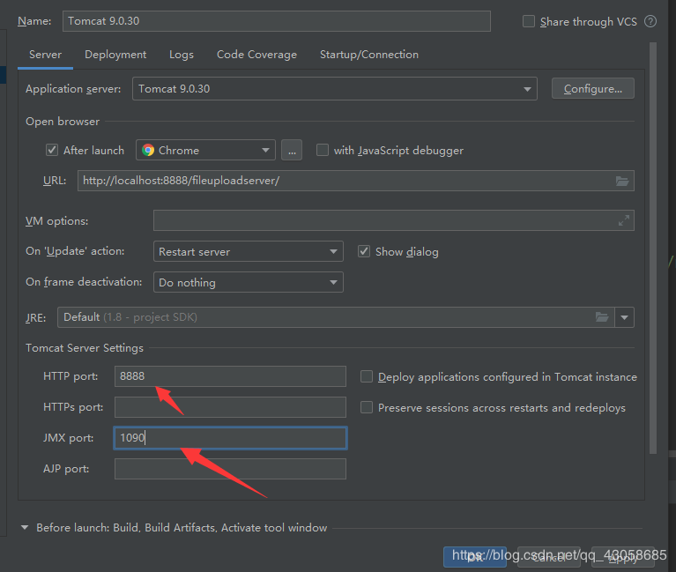
Task: Switch to the Code Coverage tab
Action: pos(256,55)
